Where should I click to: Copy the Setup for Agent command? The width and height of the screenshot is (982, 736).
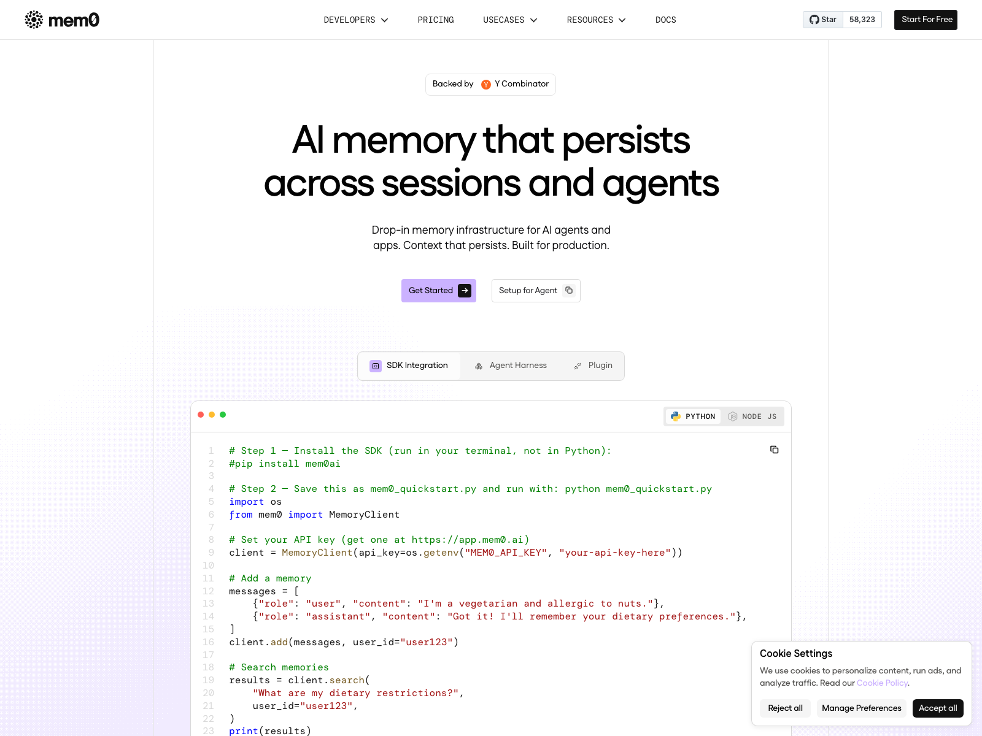point(569,291)
